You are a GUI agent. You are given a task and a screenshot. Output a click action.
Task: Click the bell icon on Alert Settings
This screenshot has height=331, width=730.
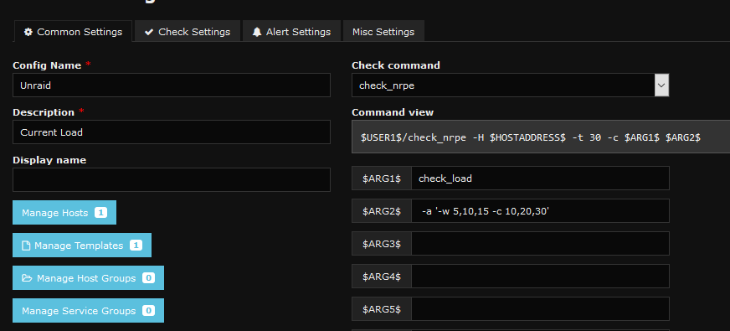(x=257, y=32)
